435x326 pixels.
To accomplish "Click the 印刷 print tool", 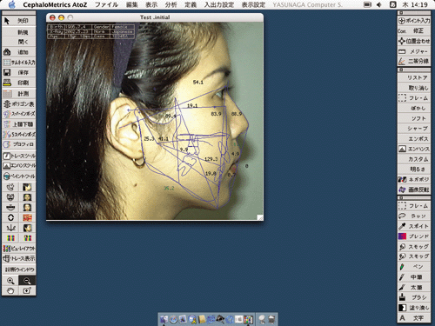I will [19, 83].
